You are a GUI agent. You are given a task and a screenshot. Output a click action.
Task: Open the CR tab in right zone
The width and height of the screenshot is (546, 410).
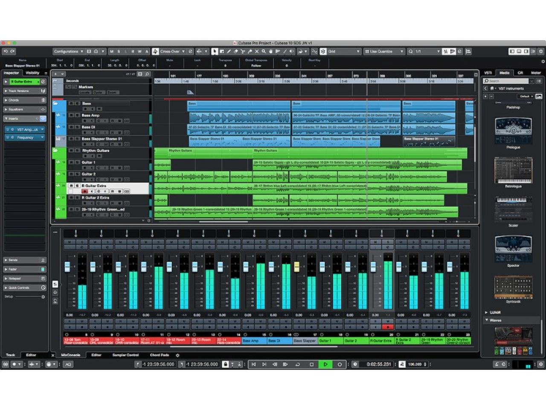[520, 73]
